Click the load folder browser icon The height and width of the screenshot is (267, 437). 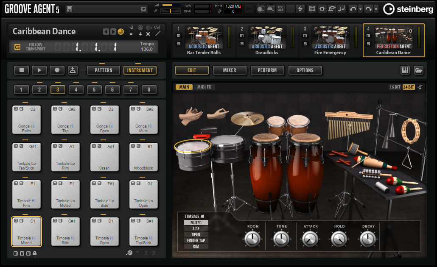click(419, 70)
